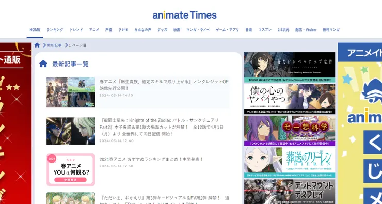Open the 転生貴族 ノンクレジットOP article
382x204 pixels.
pyautogui.click(x=164, y=85)
